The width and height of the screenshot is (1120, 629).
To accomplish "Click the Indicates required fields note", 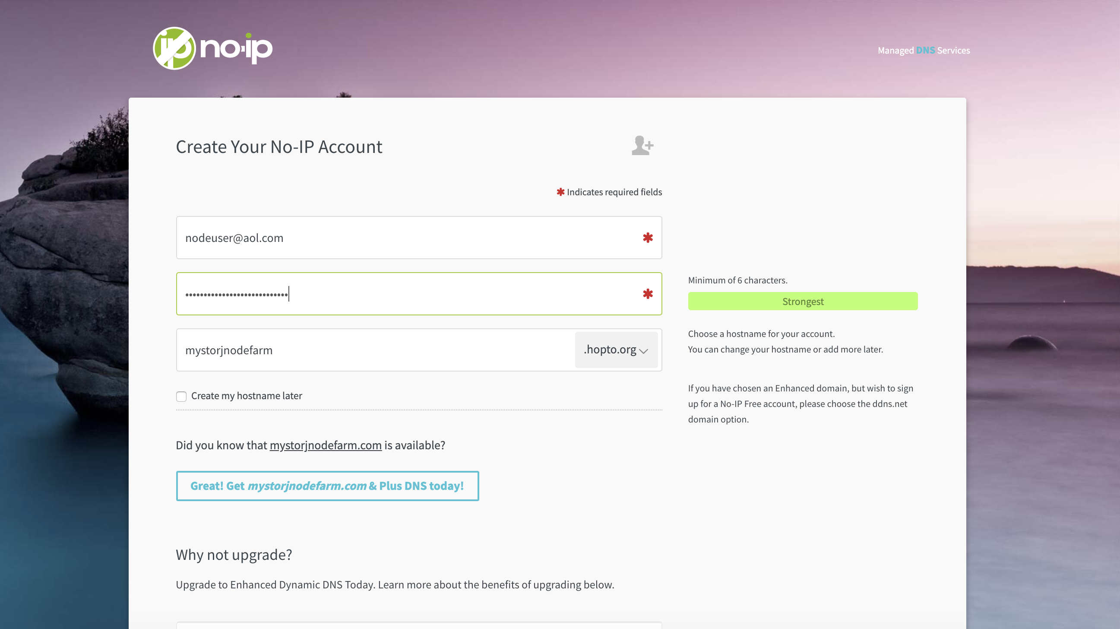I will pyautogui.click(x=609, y=192).
